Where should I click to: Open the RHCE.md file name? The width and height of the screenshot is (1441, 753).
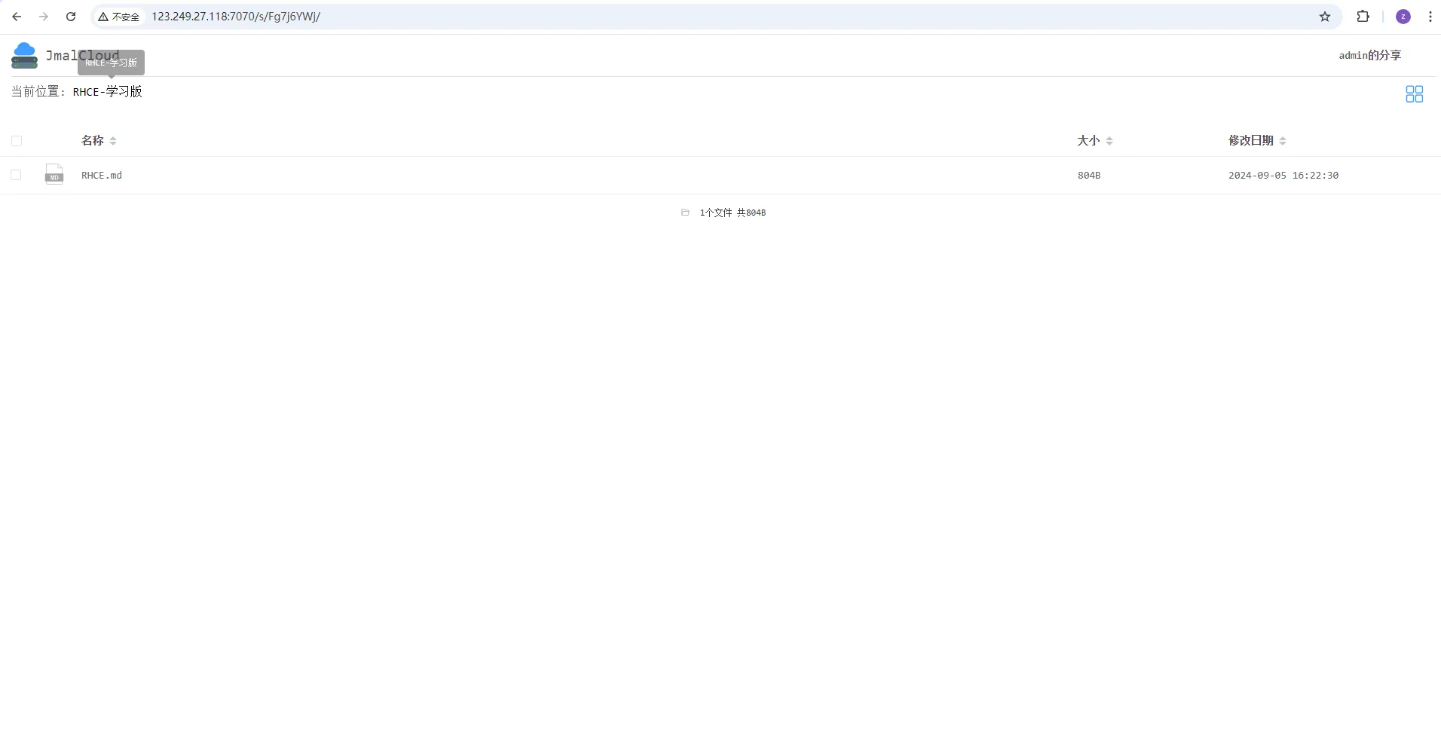coord(102,175)
